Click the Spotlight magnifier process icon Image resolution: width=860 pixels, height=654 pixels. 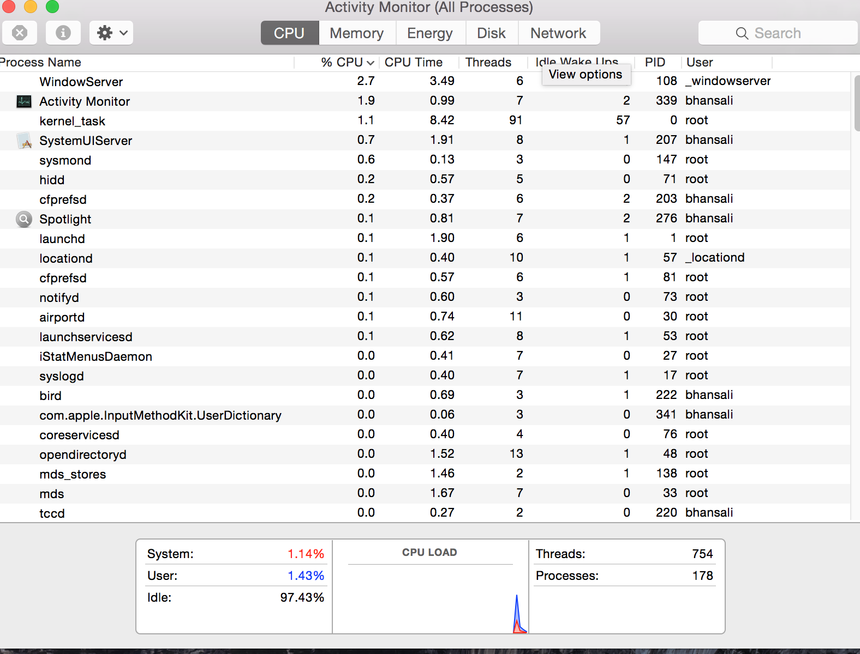[x=24, y=219]
